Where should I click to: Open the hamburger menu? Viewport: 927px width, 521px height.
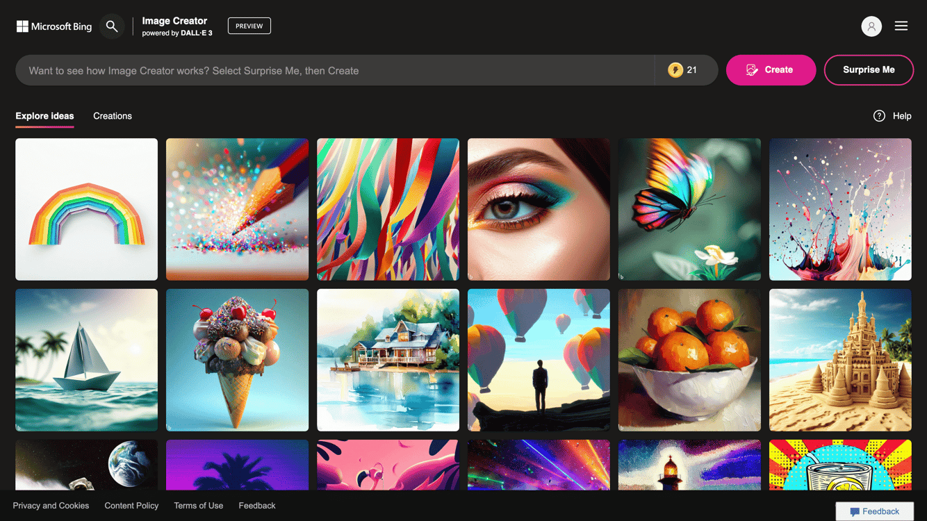901,26
